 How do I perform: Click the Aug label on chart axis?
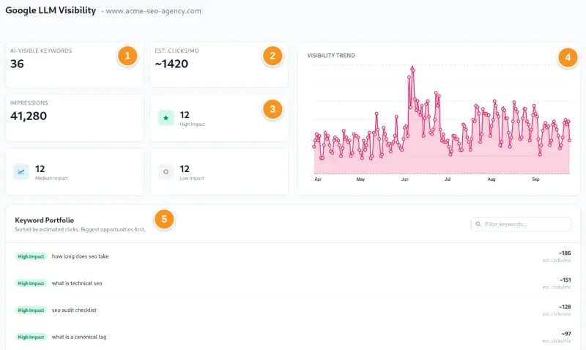pos(492,179)
